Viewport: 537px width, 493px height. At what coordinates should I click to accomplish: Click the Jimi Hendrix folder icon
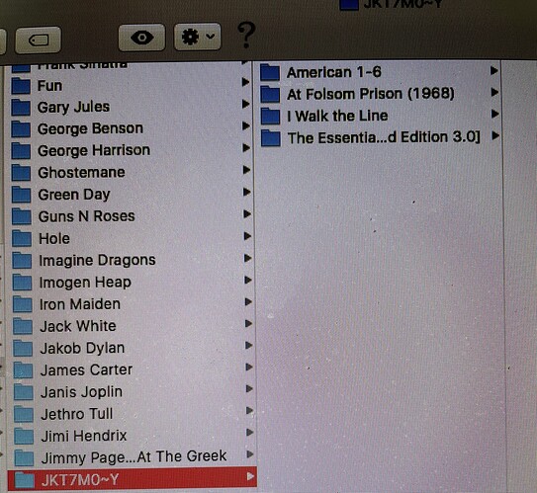click(x=24, y=436)
